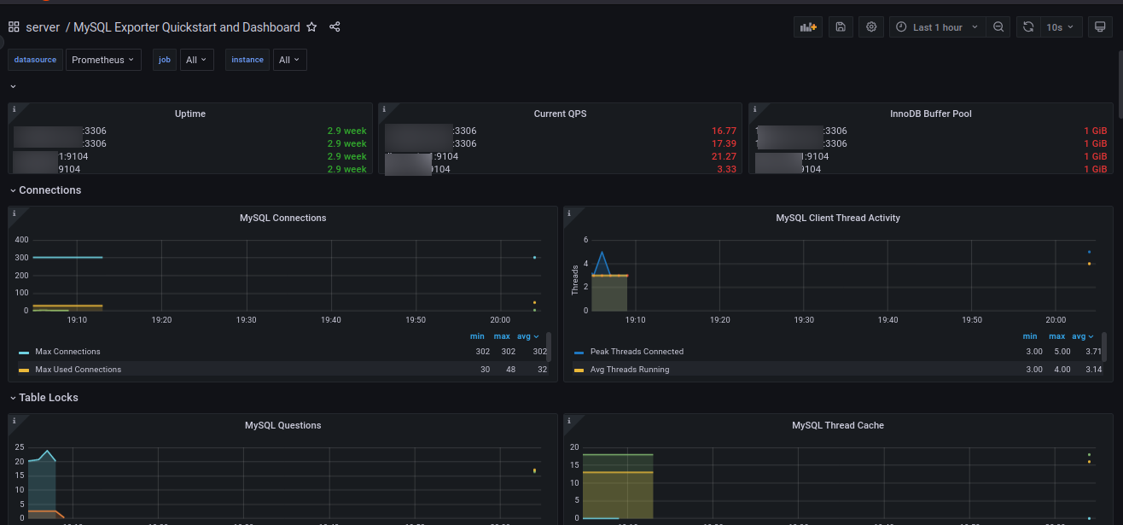Viewport: 1123px width, 525px height.
Task: Zoom out the time range with magnifier icon
Action: click(998, 26)
